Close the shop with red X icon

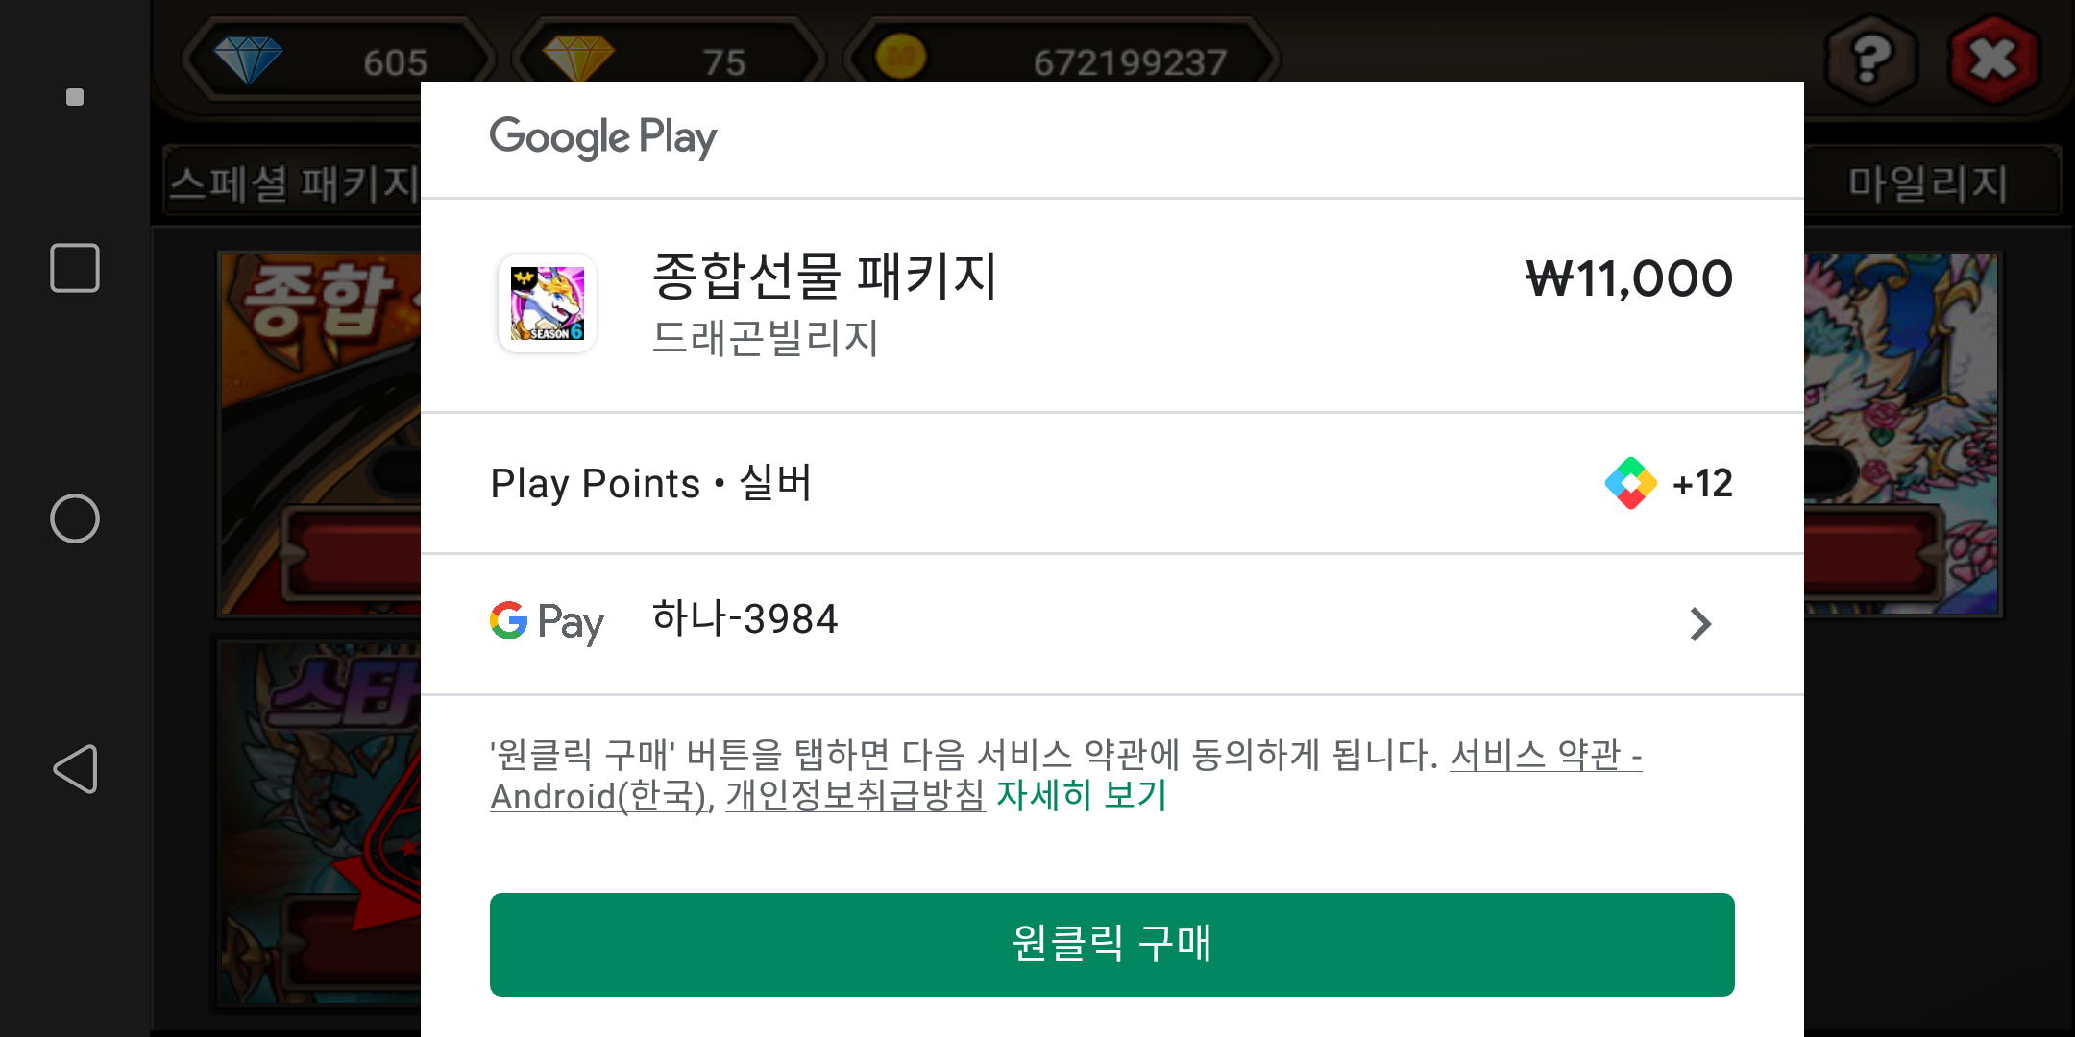(1995, 60)
